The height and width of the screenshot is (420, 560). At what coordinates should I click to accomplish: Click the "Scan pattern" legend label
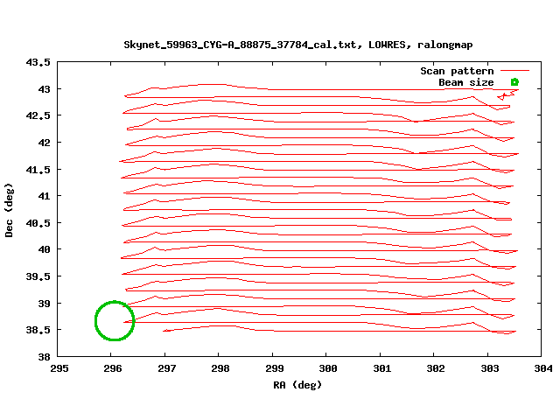pos(457,71)
